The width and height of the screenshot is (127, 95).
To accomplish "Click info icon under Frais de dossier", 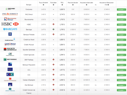I will 73,5.
